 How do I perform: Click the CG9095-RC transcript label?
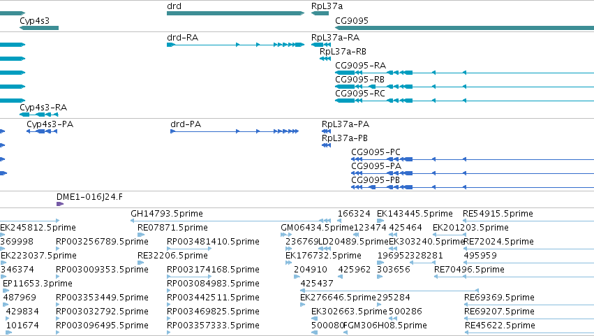pos(360,94)
